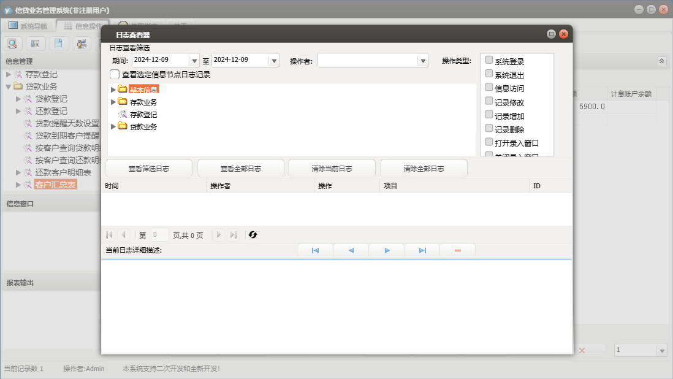Tick the 记录删除 operation type checkbox
The height and width of the screenshot is (379, 673).
point(489,128)
